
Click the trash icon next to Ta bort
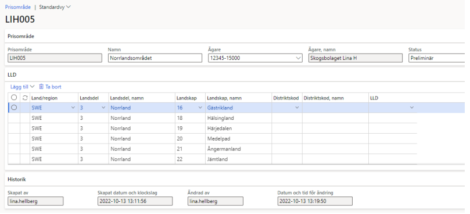pos(41,87)
